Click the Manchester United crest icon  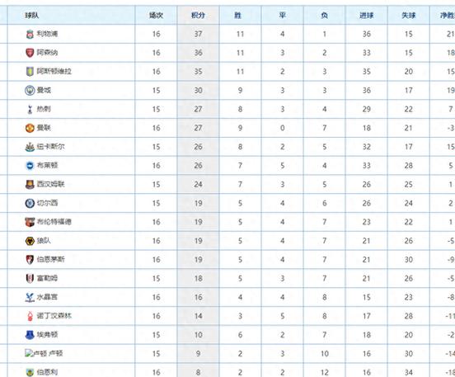pos(30,128)
